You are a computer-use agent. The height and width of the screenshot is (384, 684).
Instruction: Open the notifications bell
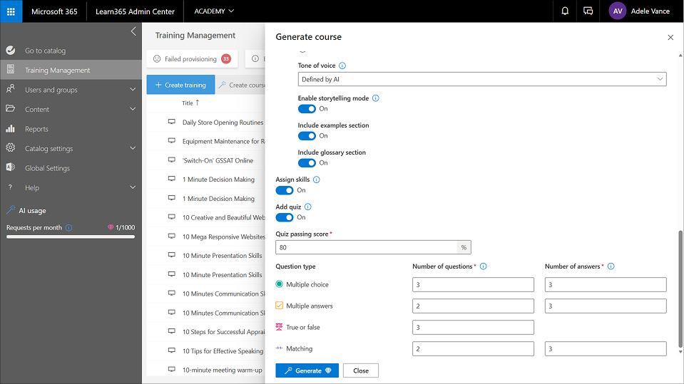565,11
